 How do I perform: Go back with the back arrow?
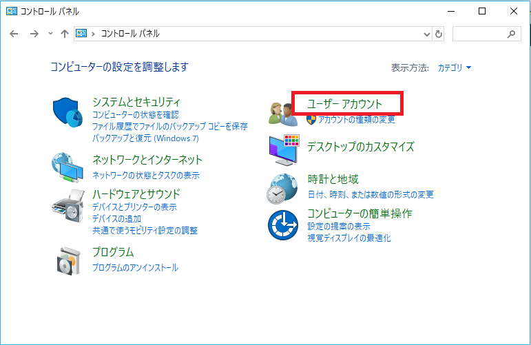14,34
